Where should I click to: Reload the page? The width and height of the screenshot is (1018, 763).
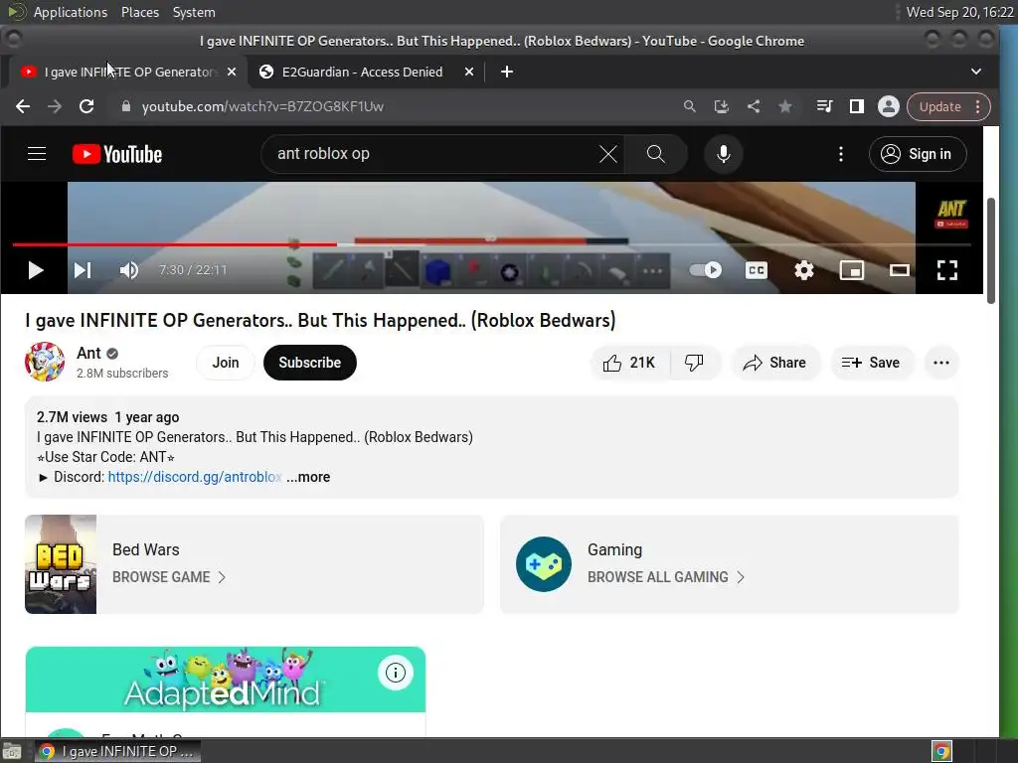point(86,106)
